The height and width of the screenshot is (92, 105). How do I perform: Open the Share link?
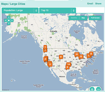point(98,3)
